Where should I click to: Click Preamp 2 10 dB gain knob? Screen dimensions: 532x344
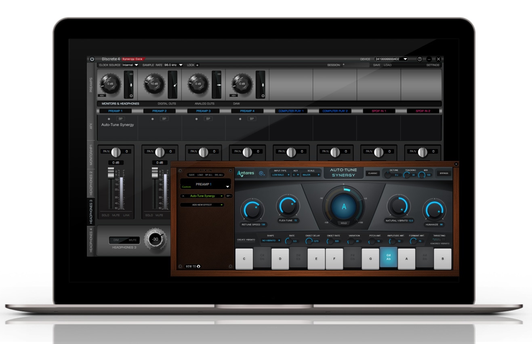click(x=154, y=84)
